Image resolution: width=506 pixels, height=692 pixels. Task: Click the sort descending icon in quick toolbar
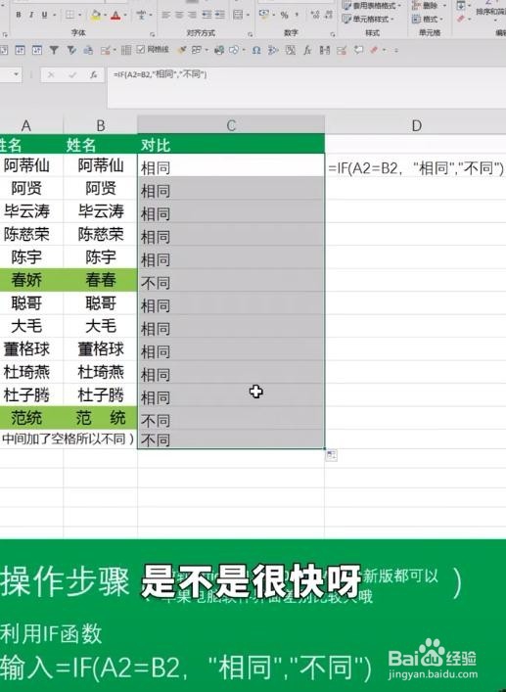click(37, 50)
